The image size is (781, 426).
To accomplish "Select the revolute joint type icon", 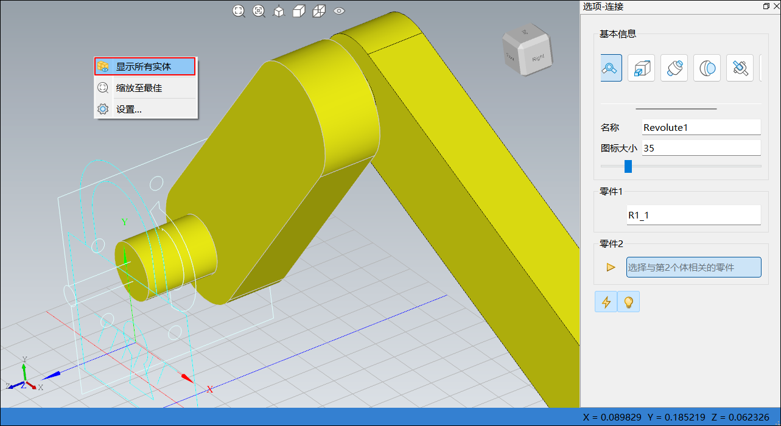I will tap(611, 68).
